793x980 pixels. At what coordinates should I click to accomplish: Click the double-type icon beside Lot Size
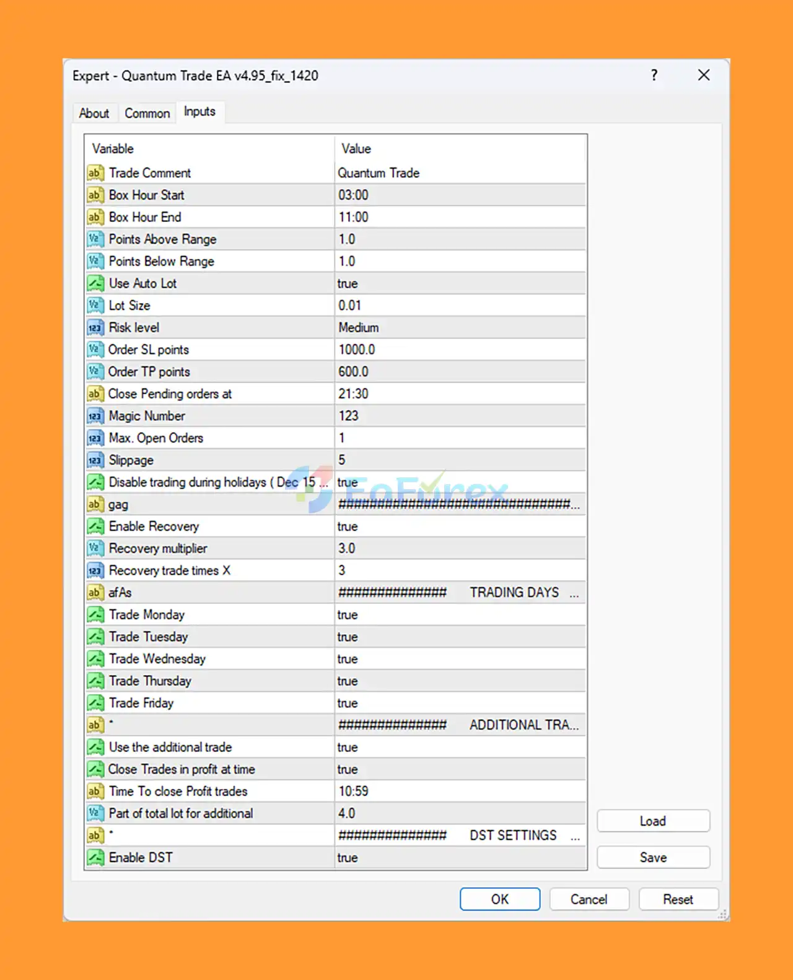[x=95, y=306]
